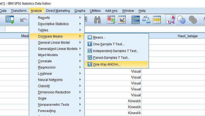Select the Compare Means menu entry
205x116 pixels.
click(x=57, y=36)
